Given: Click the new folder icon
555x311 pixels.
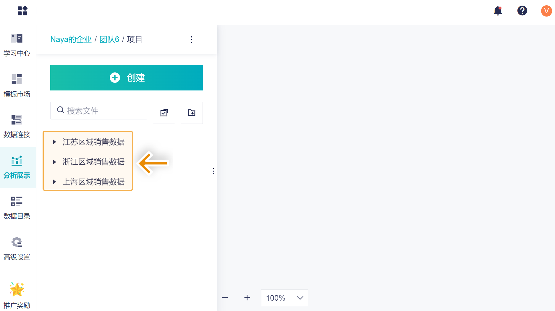Looking at the screenshot, I should [x=192, y=113].
